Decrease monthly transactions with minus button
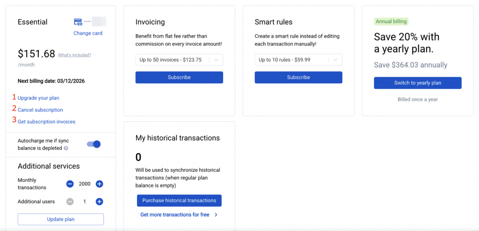This screenshot has height=231, width=479. 70,184
